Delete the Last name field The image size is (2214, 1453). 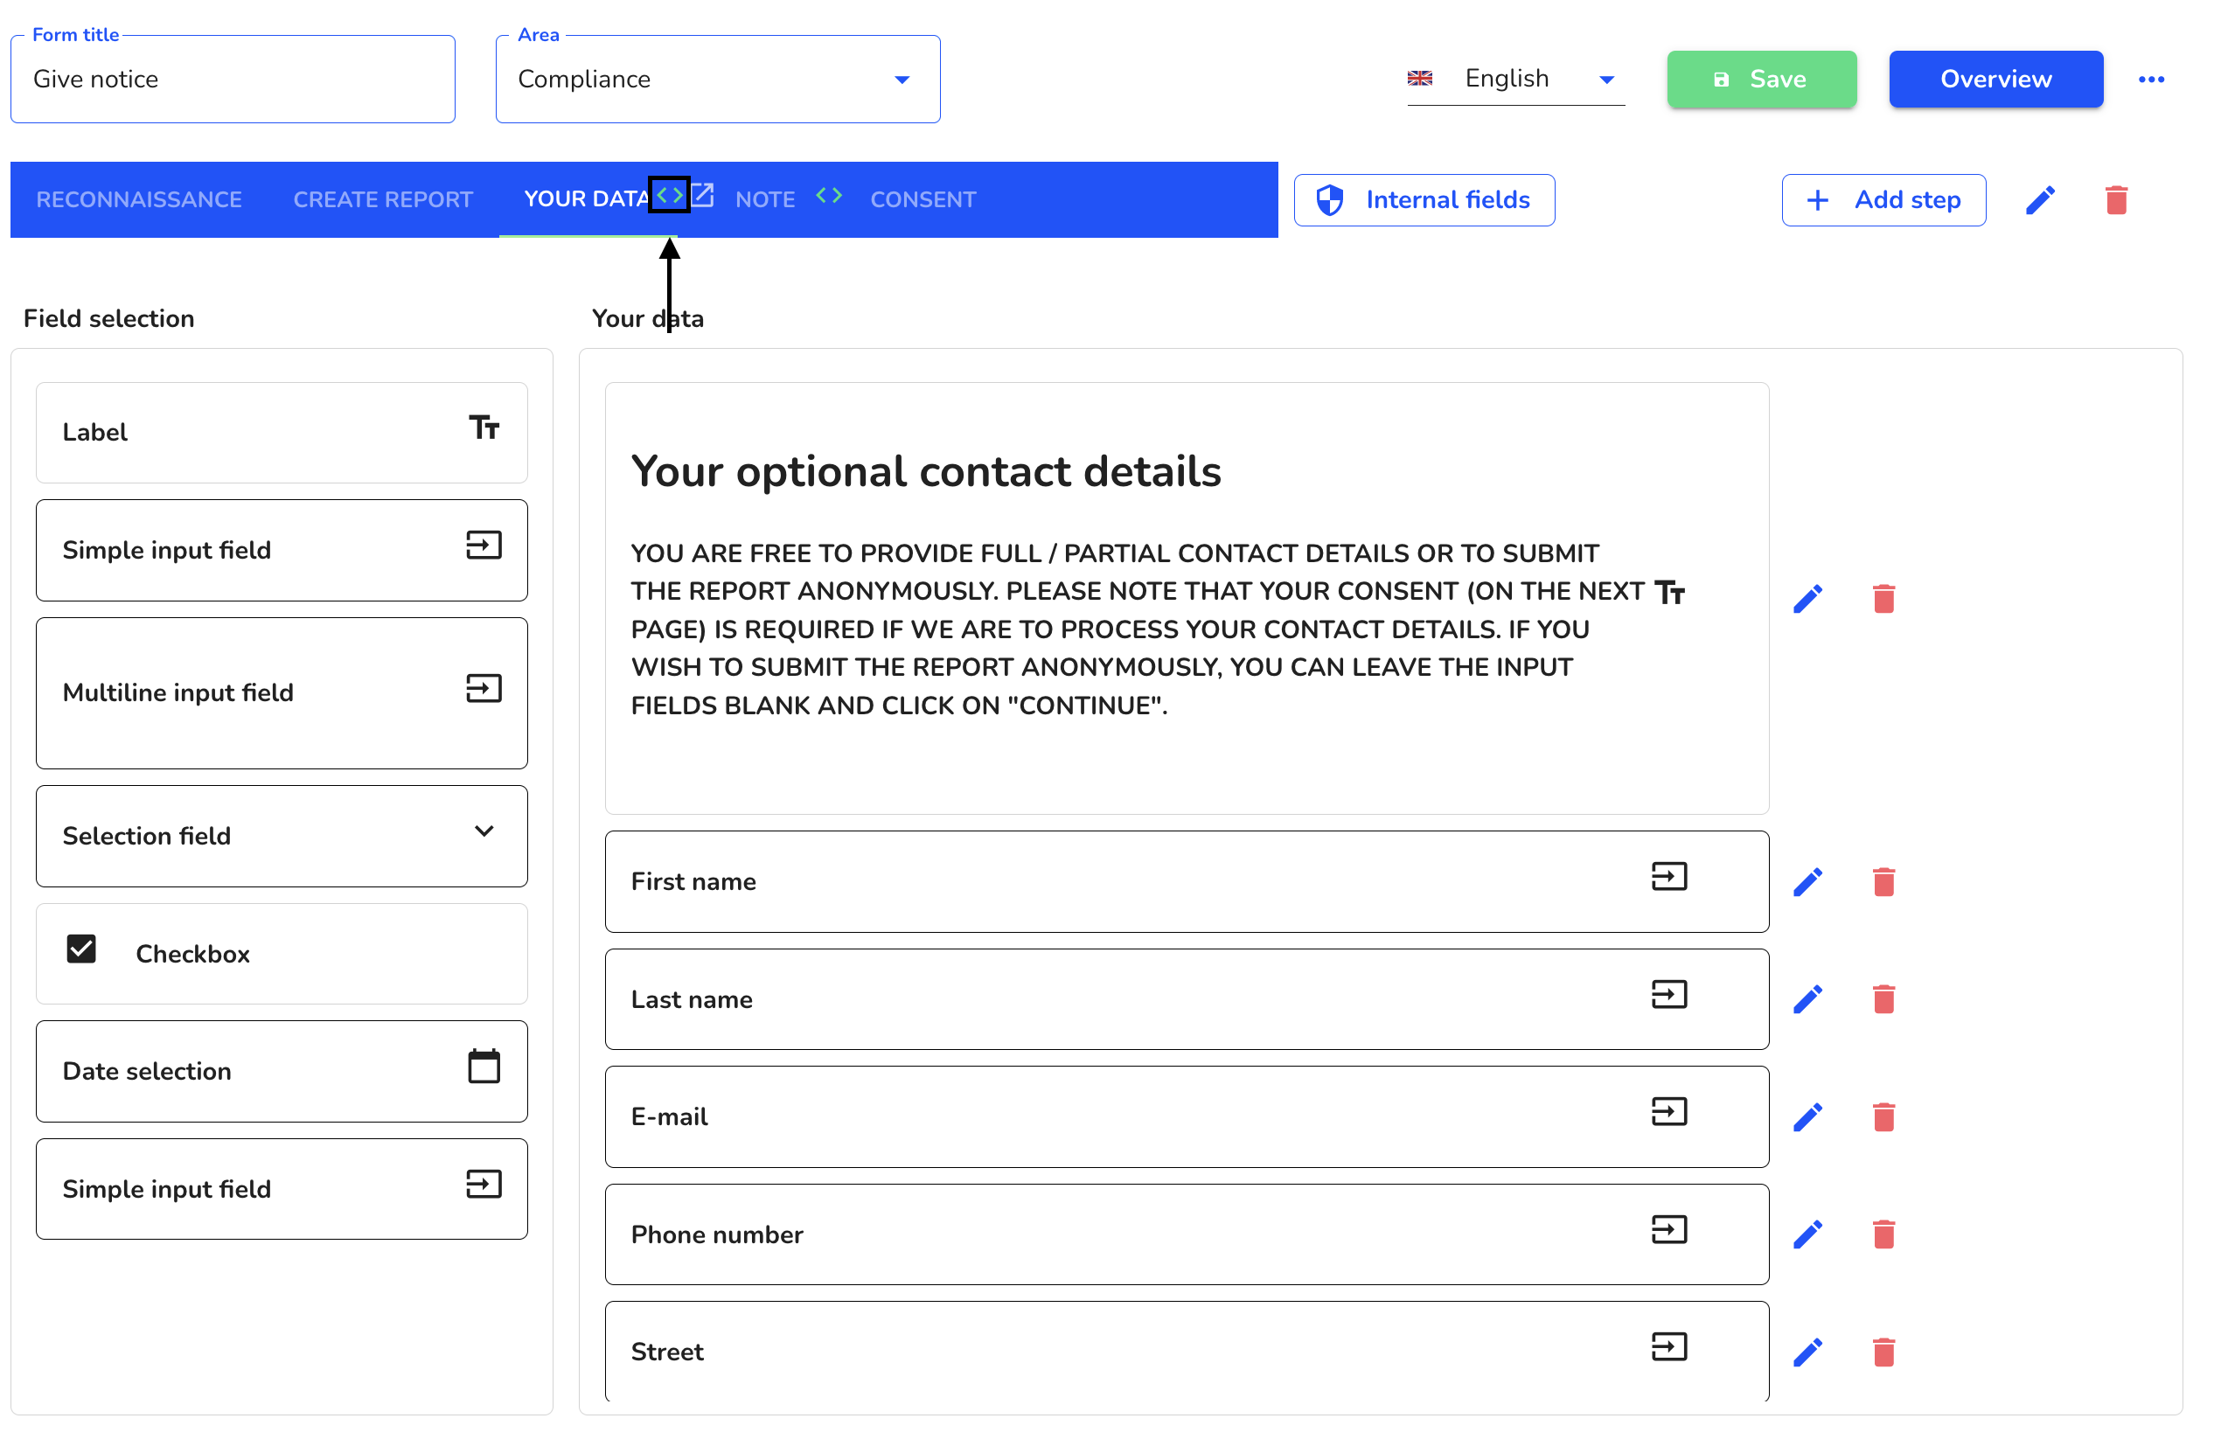pos(1883,999)
